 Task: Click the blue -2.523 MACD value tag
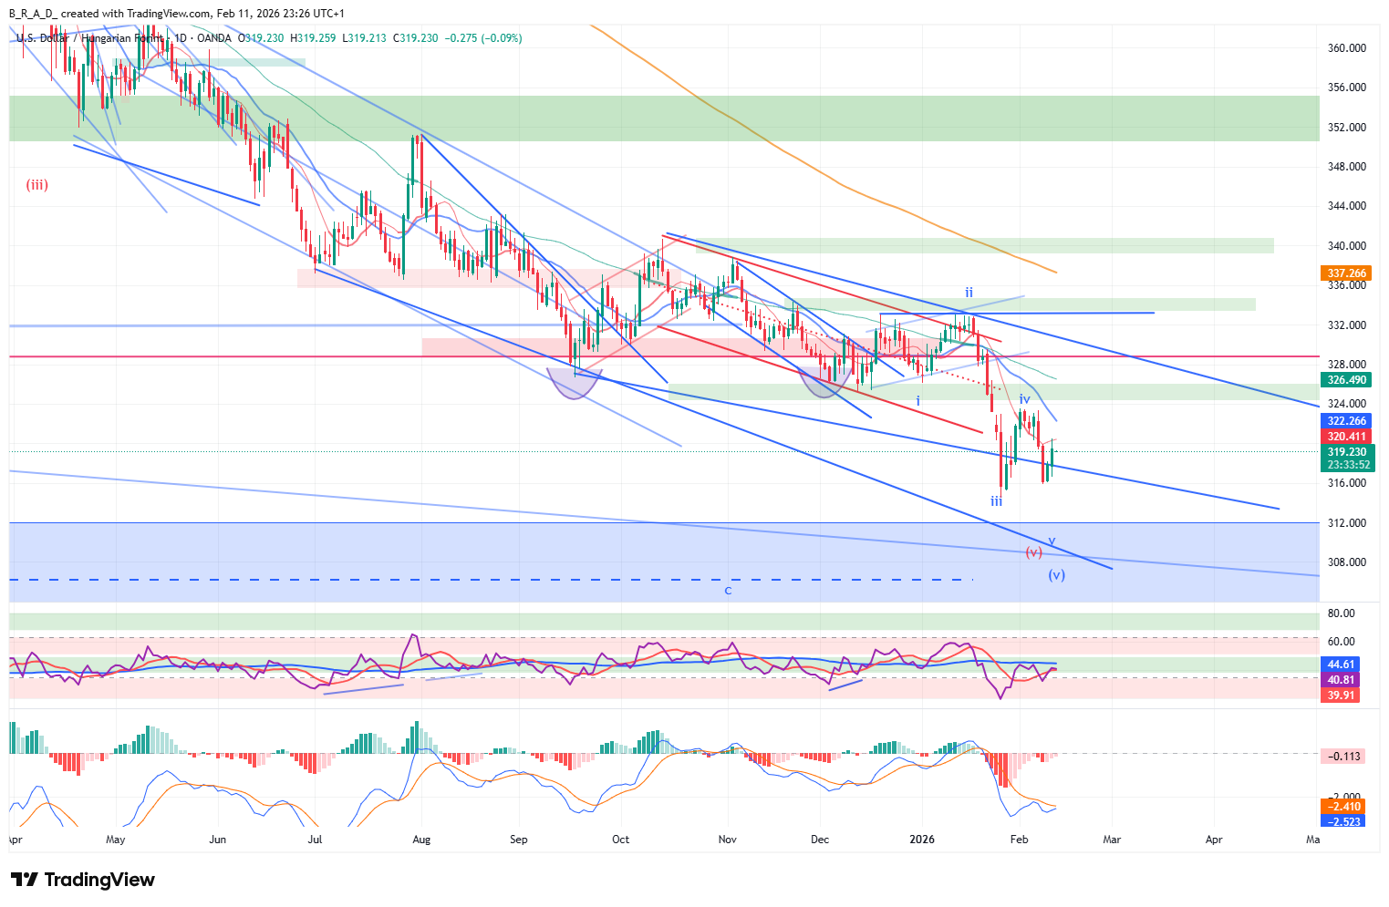tap(1343, 821)
